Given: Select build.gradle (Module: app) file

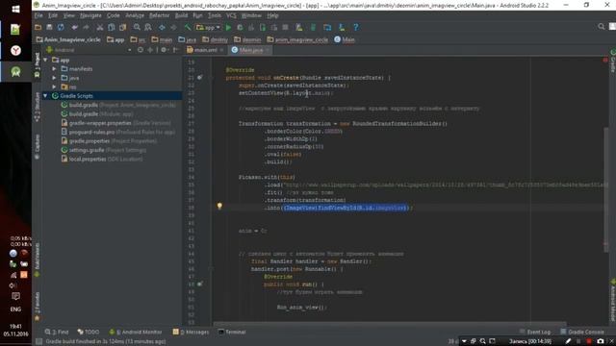Looking at the screenshot, I should (x=97, y=114).
